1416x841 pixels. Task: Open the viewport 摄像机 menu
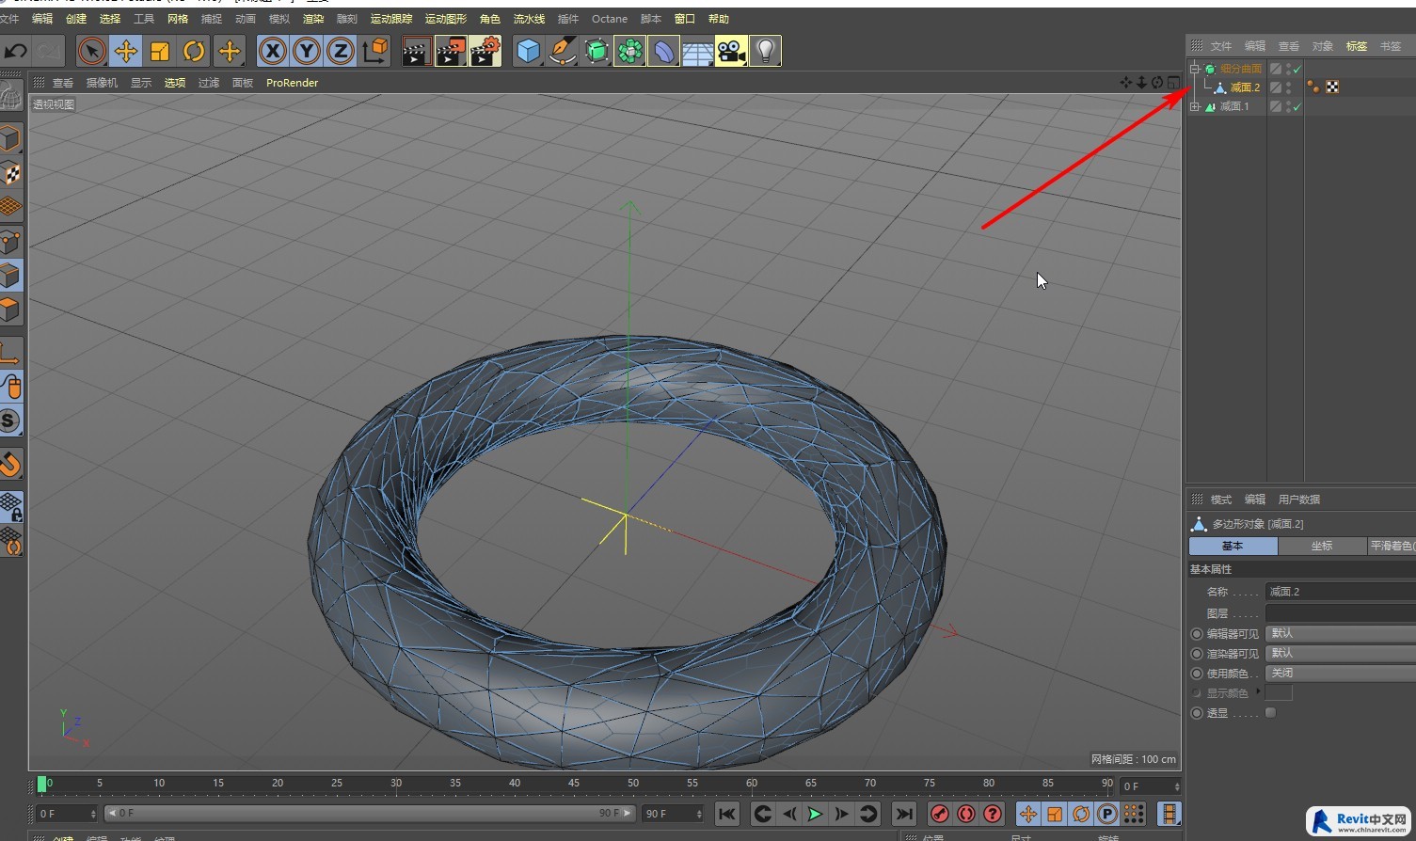(x=102, y=83)
